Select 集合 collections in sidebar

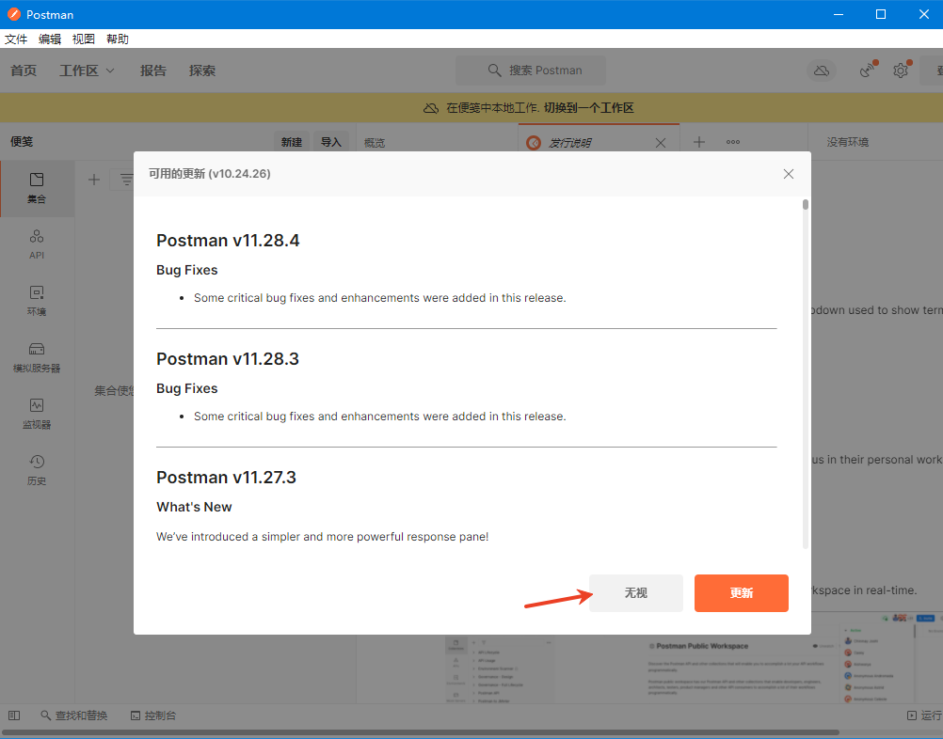tap(37, 188)
